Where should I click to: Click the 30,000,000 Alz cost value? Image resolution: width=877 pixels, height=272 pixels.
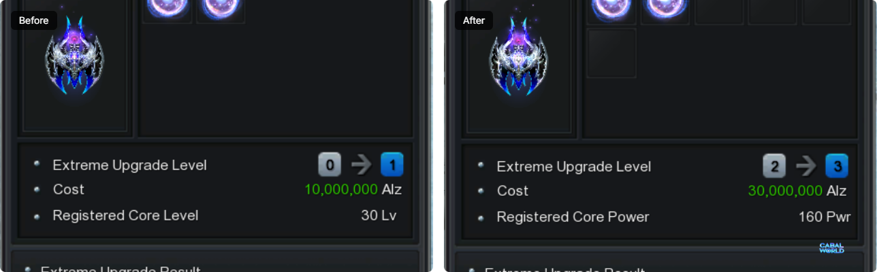797,191
